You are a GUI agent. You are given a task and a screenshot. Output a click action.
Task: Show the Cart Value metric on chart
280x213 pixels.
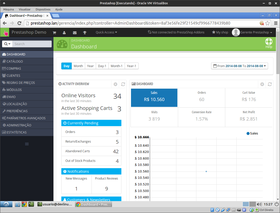point(249,98)
